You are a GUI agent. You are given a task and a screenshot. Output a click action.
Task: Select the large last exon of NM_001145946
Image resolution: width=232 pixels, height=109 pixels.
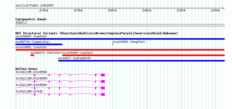click(x=103, y=75)
